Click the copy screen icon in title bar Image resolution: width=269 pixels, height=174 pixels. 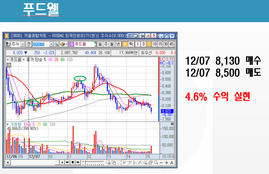tap(136, 36)
